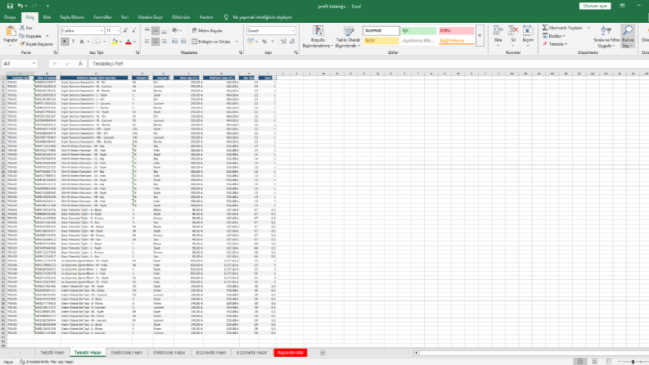Click the Yapıştır paste clipboard icon
This screenshot has height=365, width=649.
point(10,31)
